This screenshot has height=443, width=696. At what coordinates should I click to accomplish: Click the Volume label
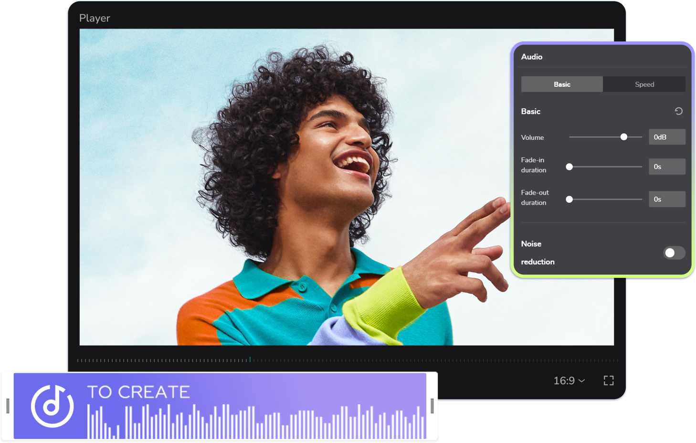coord(532,137)
